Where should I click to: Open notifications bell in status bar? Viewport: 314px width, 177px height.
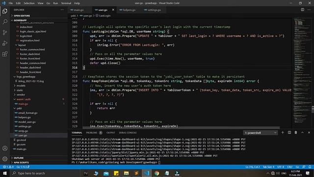[x=310, y=167]
